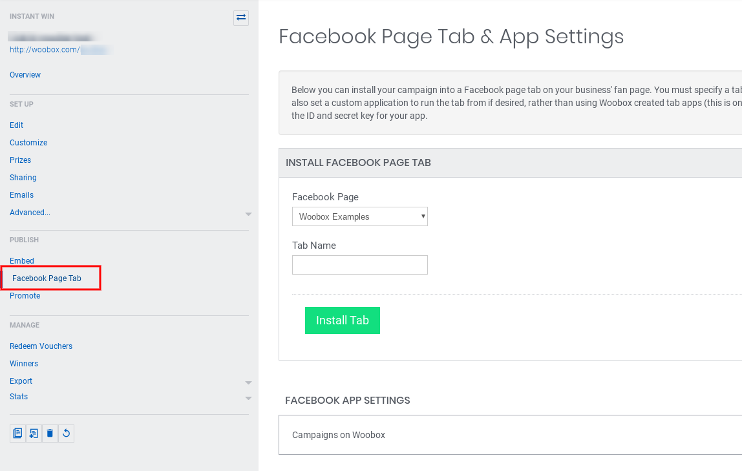Go to the Prizes page
Screen dimensions: 742x471
pos(20,160)
